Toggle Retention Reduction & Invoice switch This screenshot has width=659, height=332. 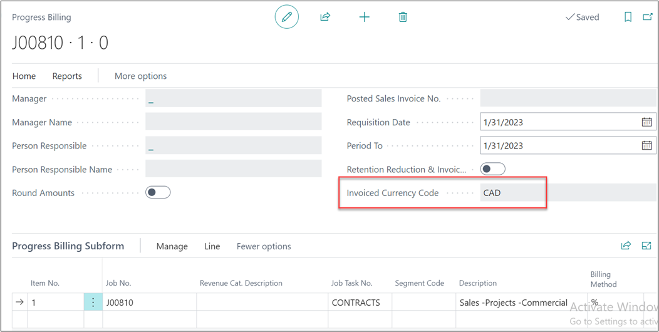(492, 169)
